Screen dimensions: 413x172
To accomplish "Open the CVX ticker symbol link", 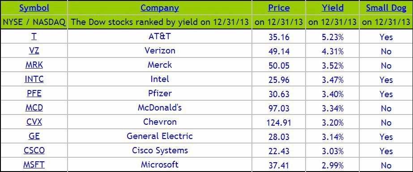I will point(34,122).
